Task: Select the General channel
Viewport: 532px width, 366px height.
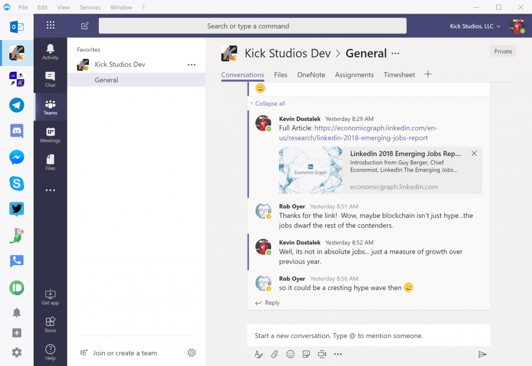Action: 107,80
